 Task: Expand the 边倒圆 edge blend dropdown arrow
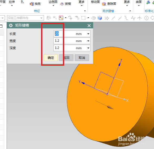click(x=53, y=6)
